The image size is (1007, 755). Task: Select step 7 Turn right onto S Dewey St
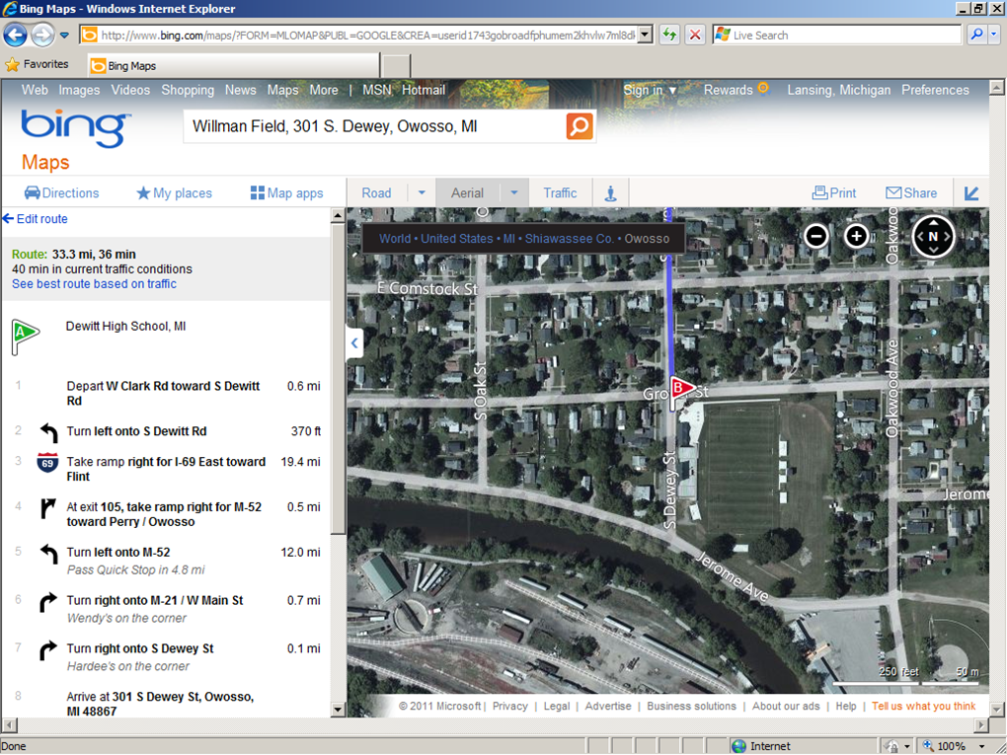coord(168,656)
